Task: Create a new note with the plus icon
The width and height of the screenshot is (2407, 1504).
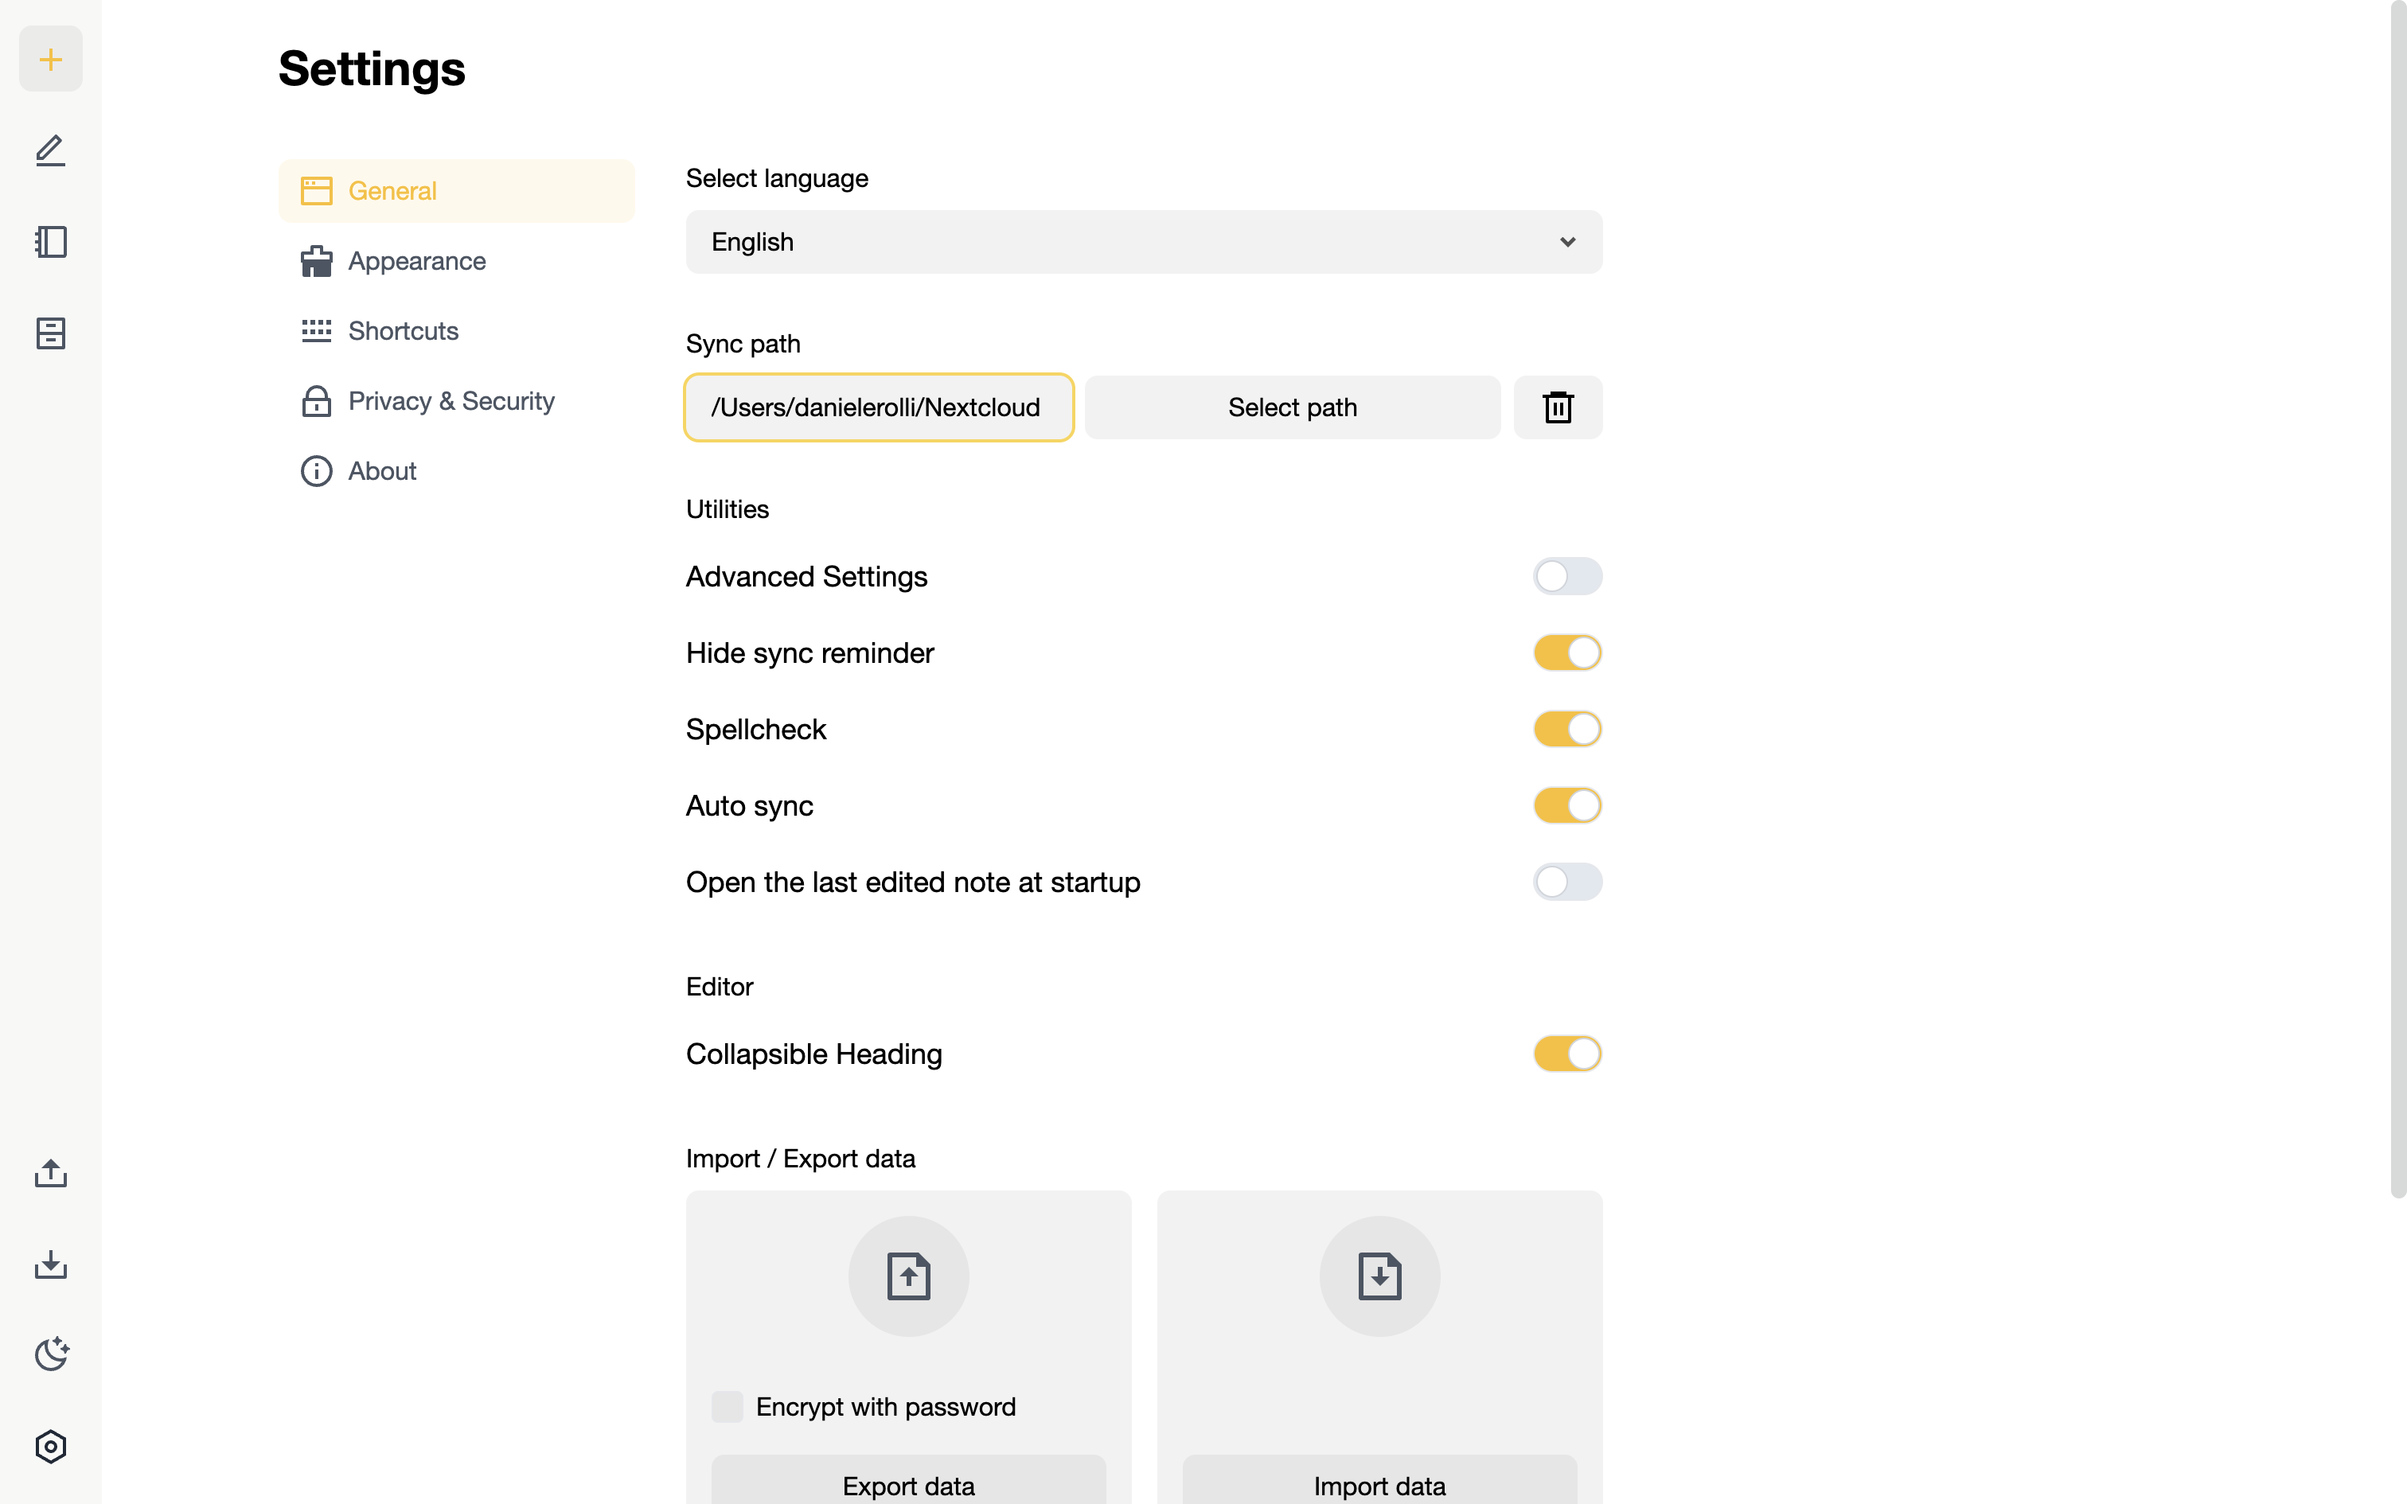Action: coord(51,59)
